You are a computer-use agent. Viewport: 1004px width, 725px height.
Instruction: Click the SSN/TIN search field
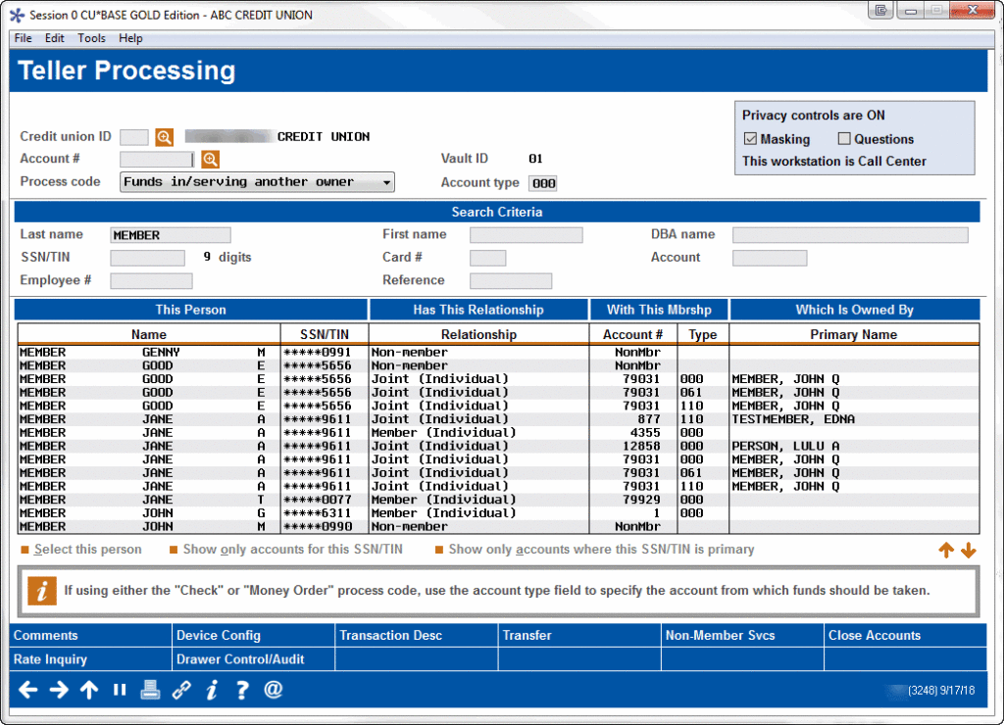pyautogui.click(x=147, y=258)
